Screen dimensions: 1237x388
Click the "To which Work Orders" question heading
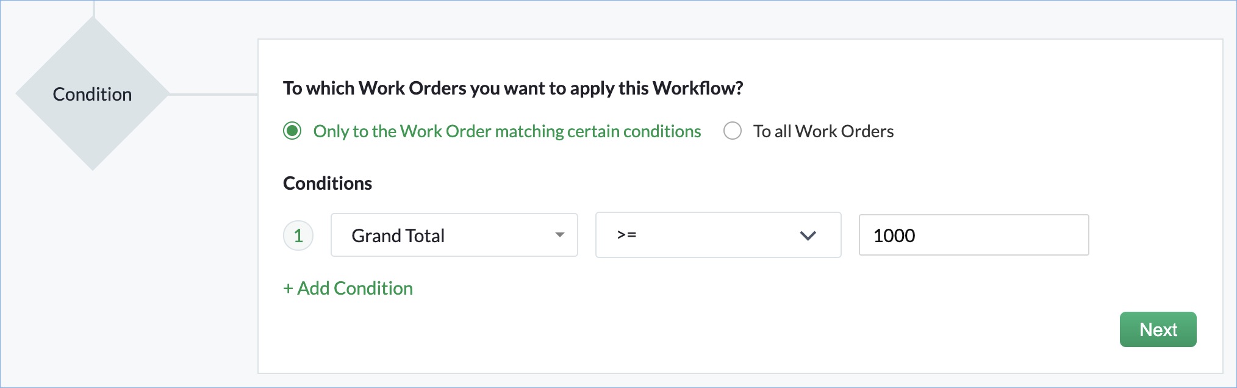(512, 88)
